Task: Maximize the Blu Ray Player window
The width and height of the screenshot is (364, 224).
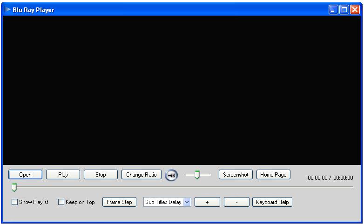Action: tap(344, 10)
